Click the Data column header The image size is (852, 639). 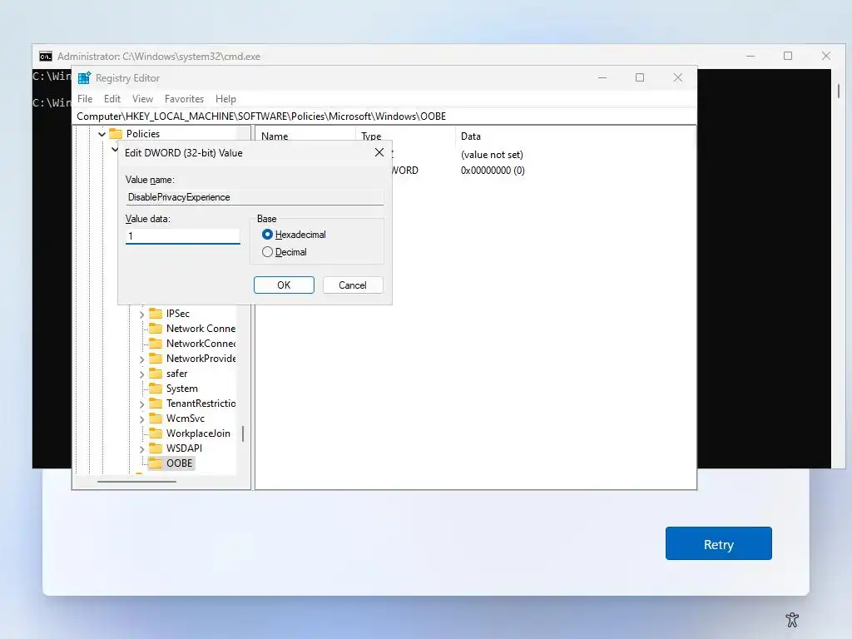575,136
